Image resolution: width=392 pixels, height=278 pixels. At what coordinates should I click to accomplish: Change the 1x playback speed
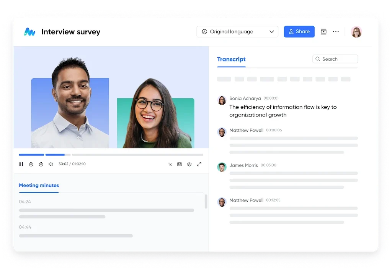tap(170, 164)
